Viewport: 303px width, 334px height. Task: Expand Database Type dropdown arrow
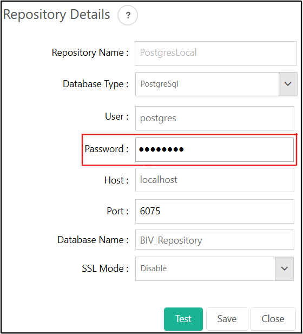[288, 84]
